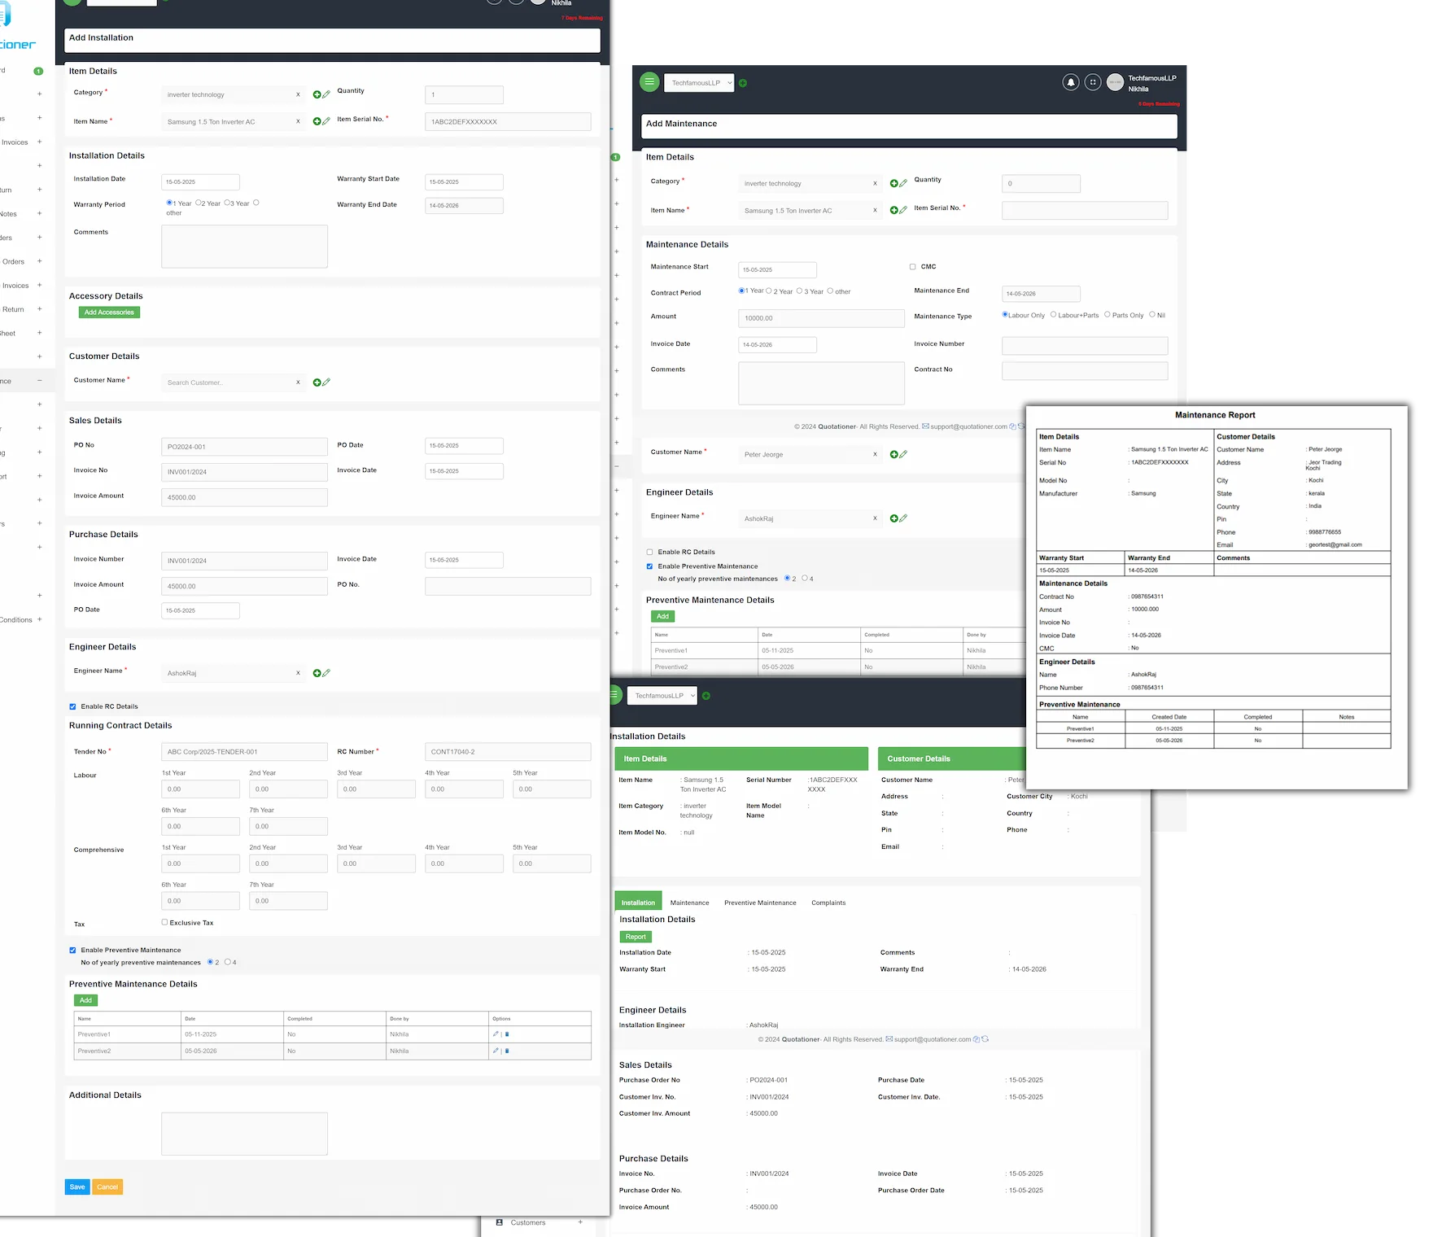
Task: Open TechfamousLLP dropdown above Add Maintenance title
Action: (699, 83)
